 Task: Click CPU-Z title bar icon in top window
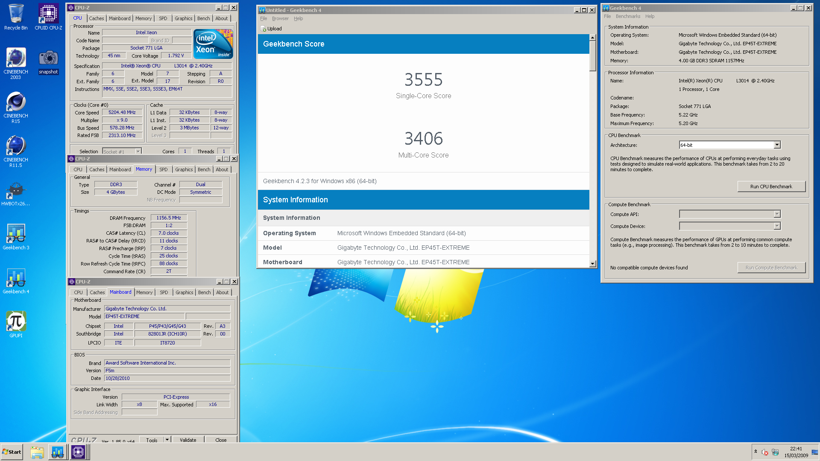(71, 8)
